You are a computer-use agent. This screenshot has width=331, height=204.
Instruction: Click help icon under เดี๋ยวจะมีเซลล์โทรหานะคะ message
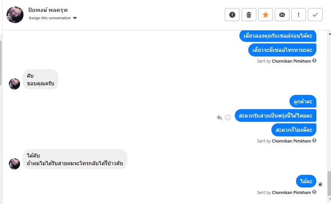tap(314, 61)
